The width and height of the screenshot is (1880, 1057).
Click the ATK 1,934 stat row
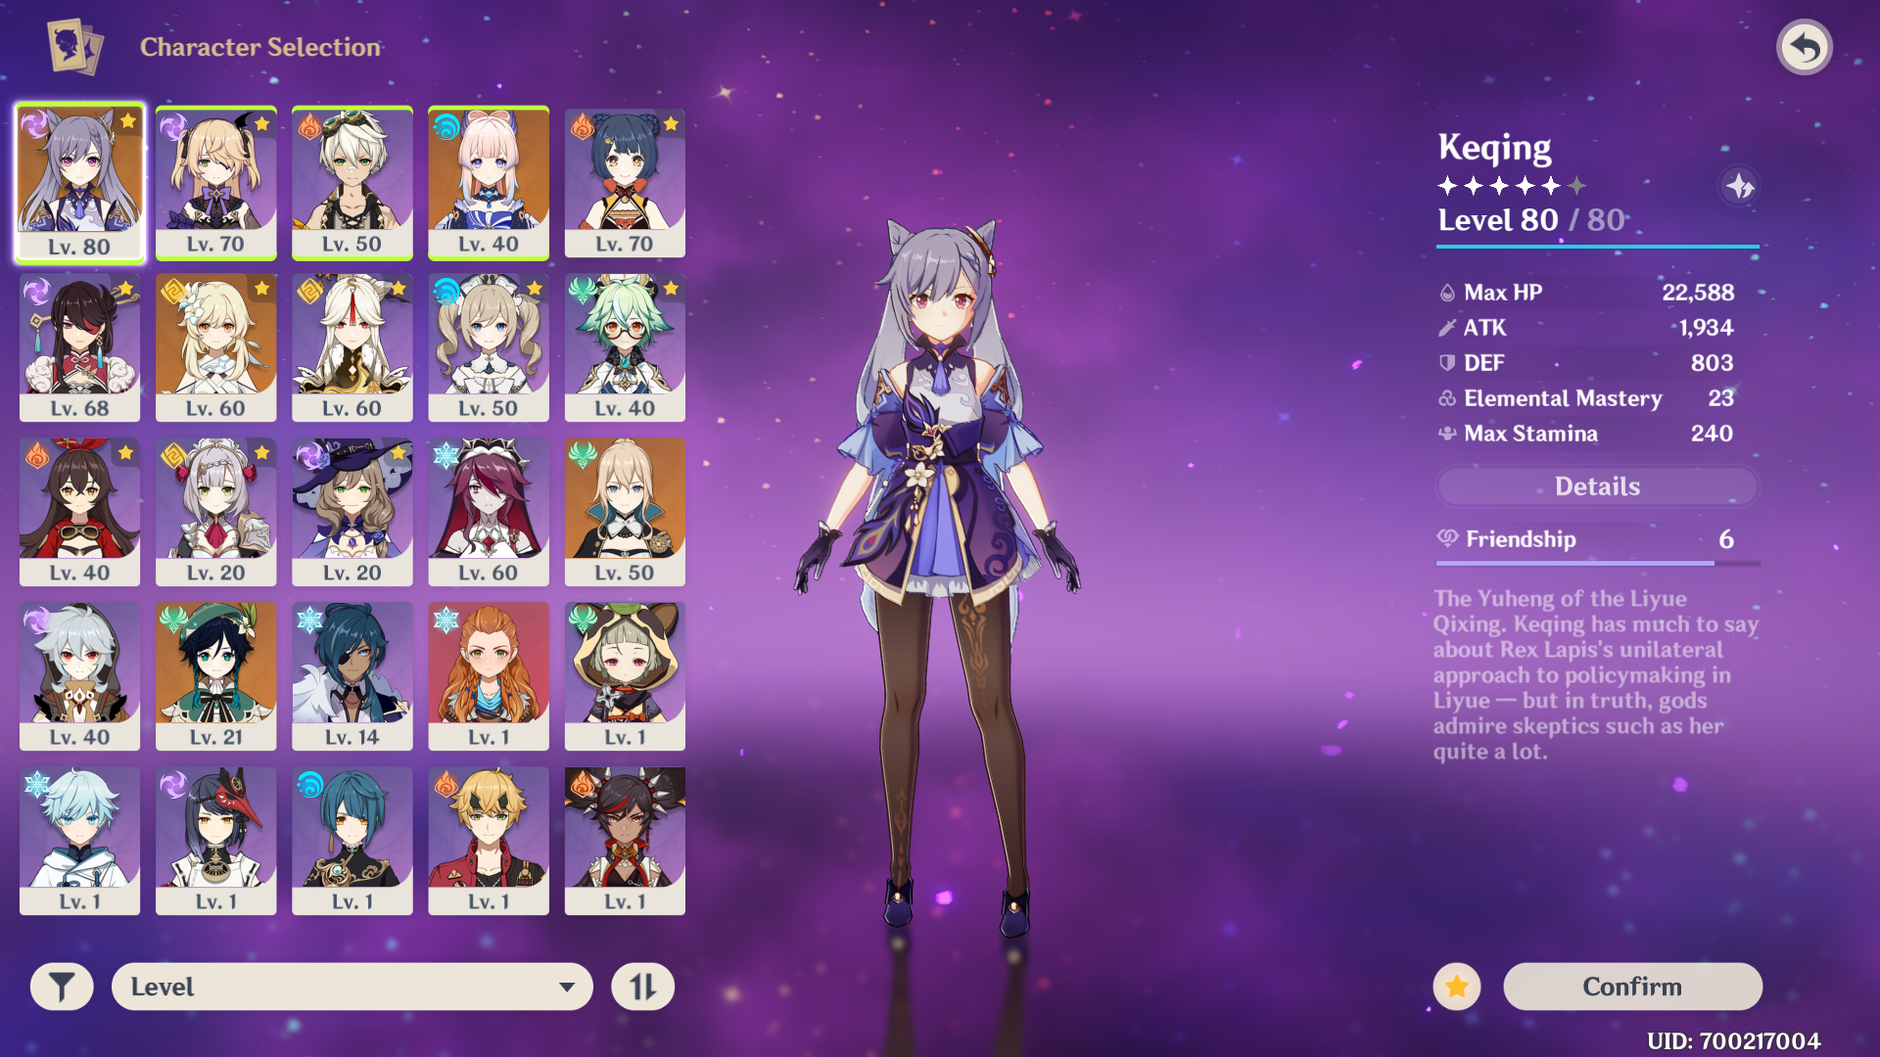[x=1586, y=327]
